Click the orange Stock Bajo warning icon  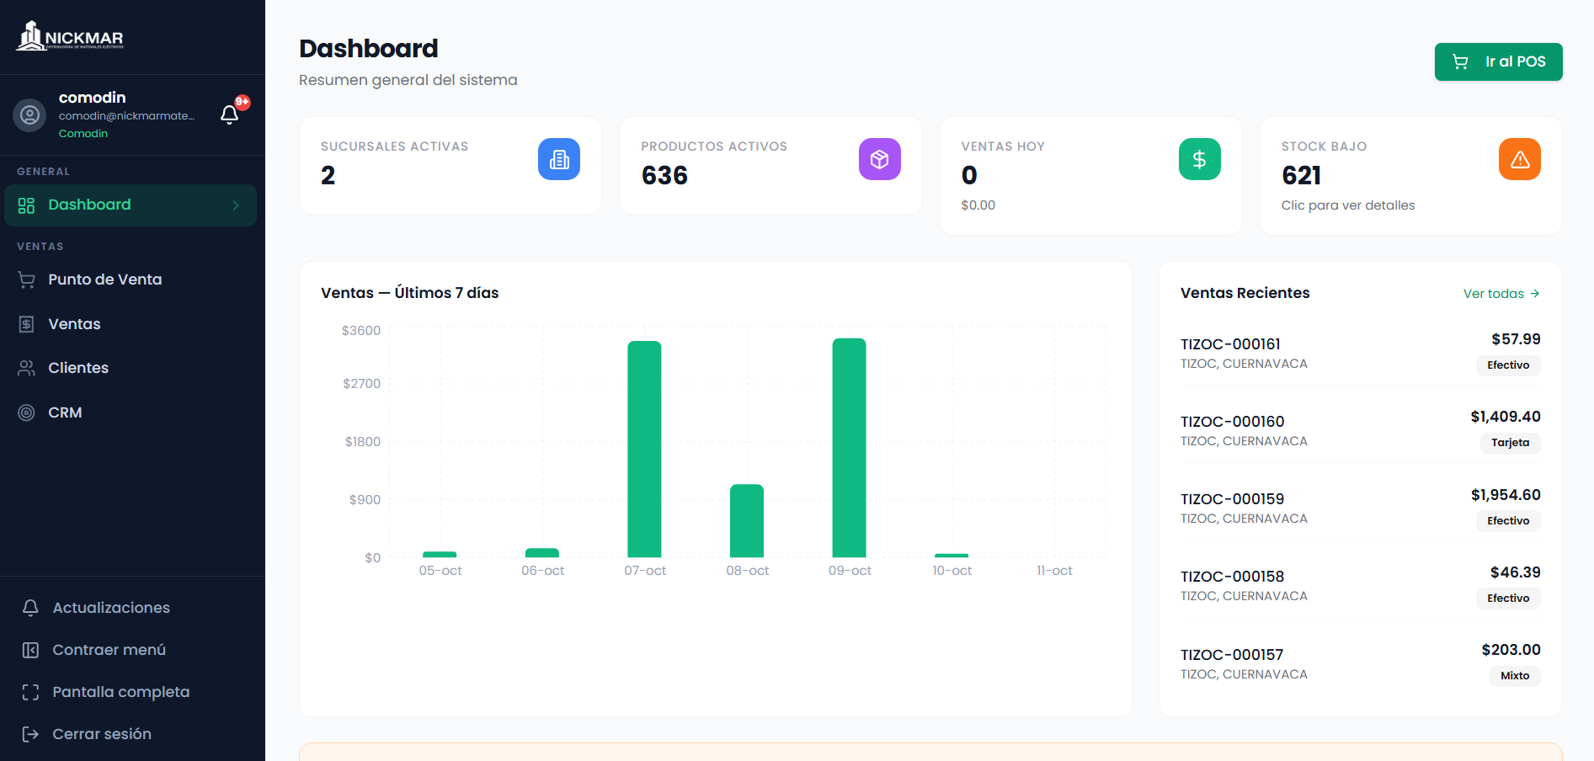1519,159
